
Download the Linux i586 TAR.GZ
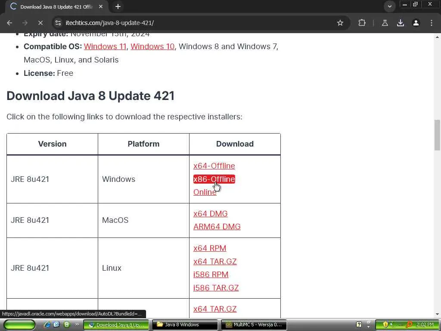coord(216,287)
